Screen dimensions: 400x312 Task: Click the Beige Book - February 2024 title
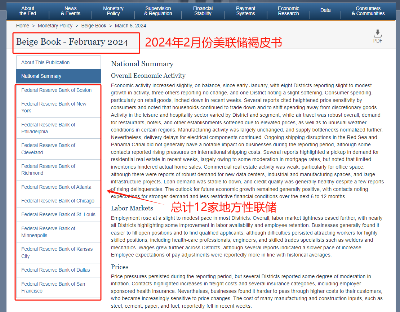point(72,42)
